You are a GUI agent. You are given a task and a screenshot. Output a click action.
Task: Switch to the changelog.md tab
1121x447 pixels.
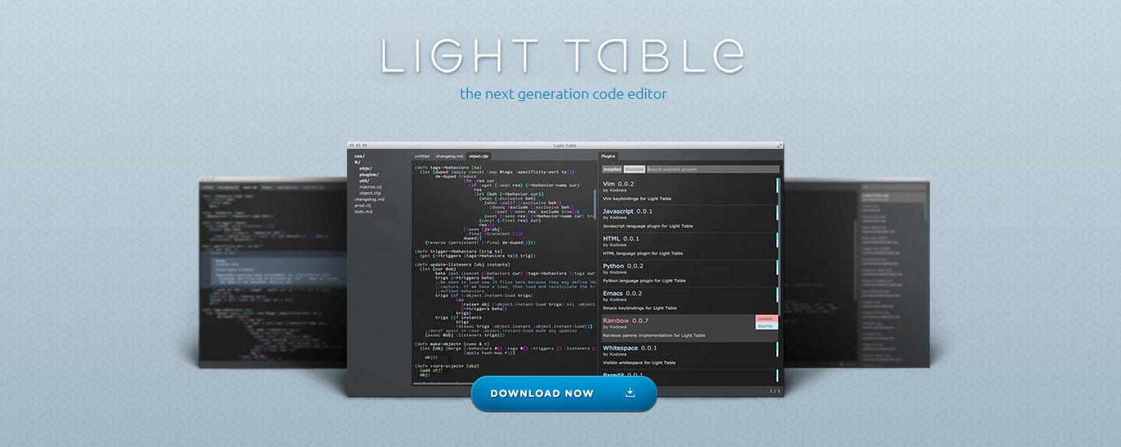click(x=449, y=155)
